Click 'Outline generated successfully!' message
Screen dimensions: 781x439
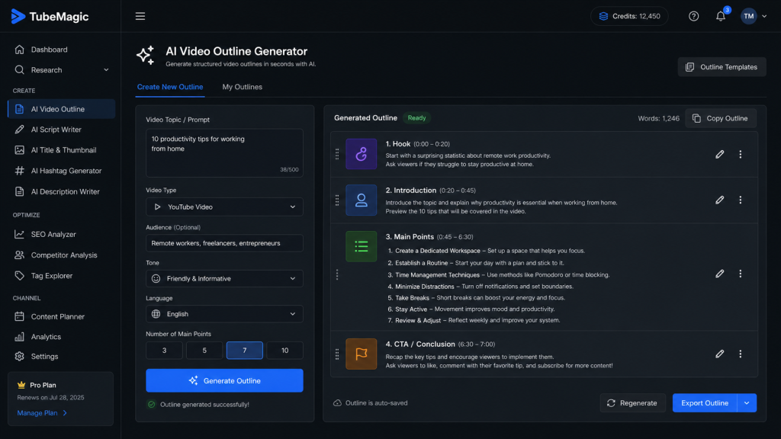198,405
